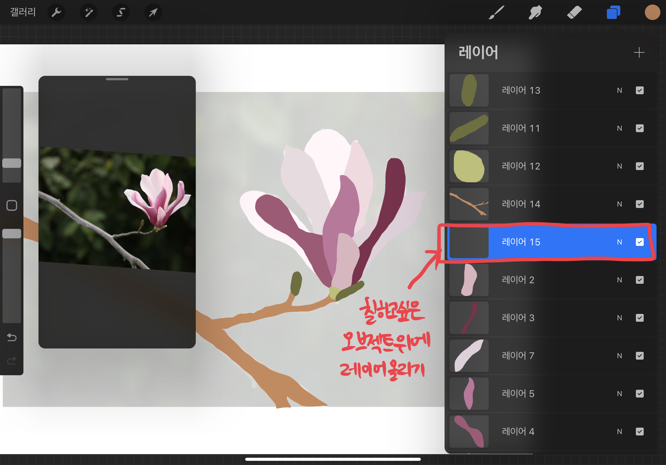This screenshot has height=465, width=666.
Task: Uncheck visibility of 레이어 15
Action: click(x=639, y=242)
